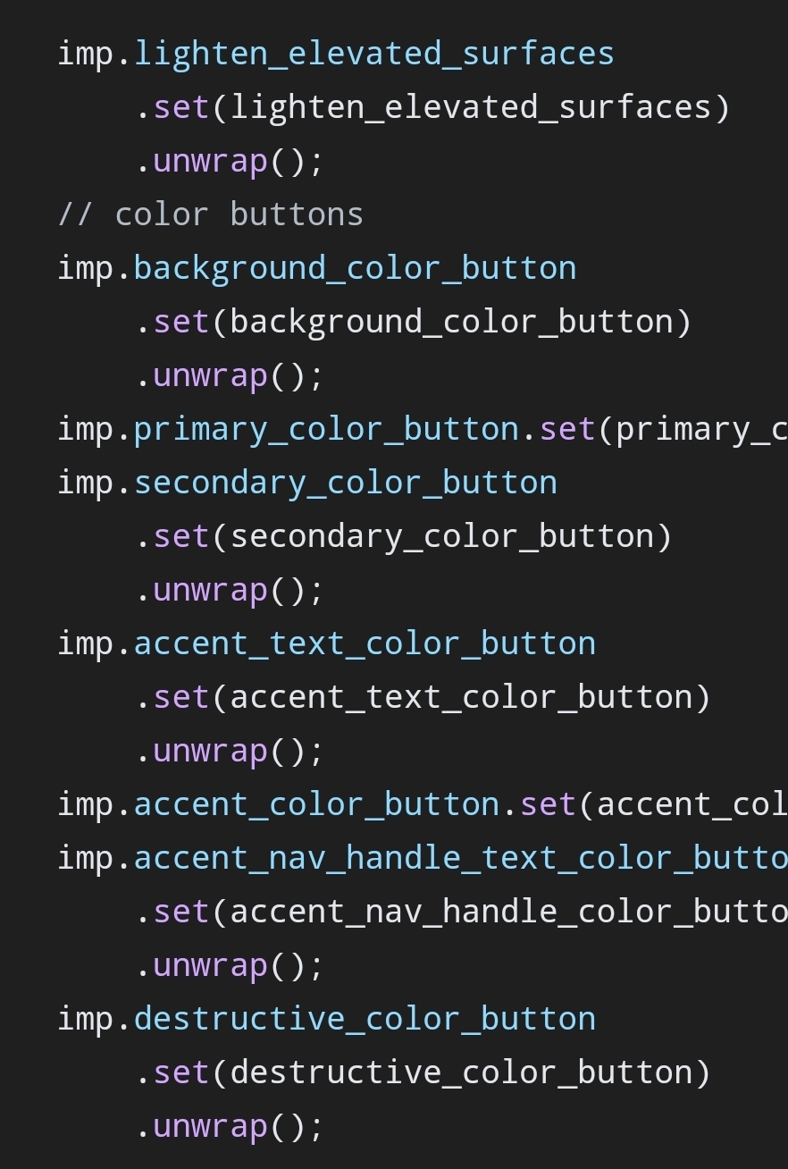
Task: Click accent_nav_handle_text_color_button identifier
Action: (x=461, y=858)
